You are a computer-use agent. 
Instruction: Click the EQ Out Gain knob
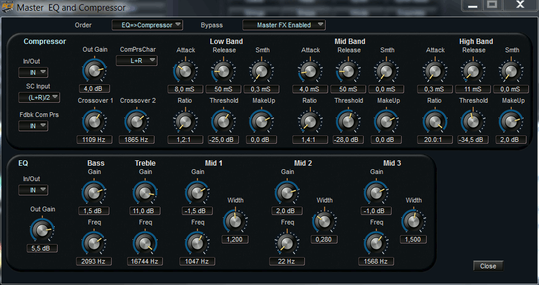pos(41,230)
